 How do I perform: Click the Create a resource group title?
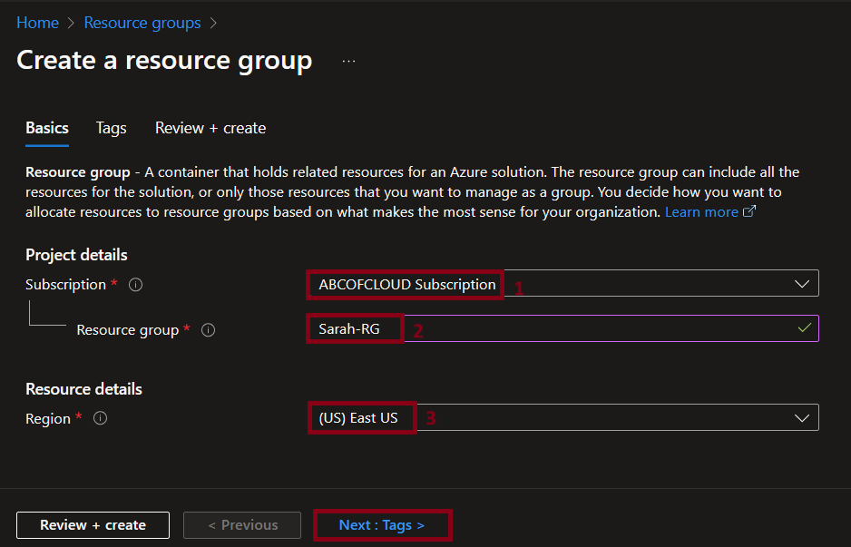pyautogui.click(x=164, y=60)
